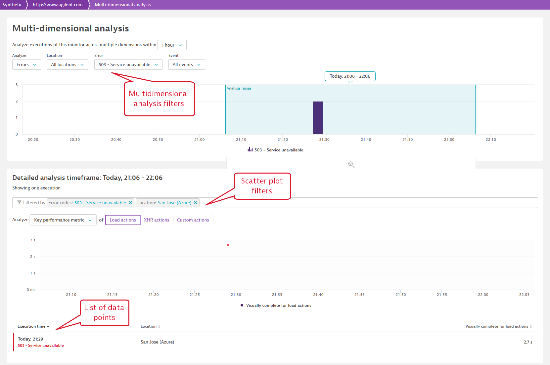Viewport: 550px width, 365px height.
Task: Open the Key performance metric dropdown
Action: 63,220
